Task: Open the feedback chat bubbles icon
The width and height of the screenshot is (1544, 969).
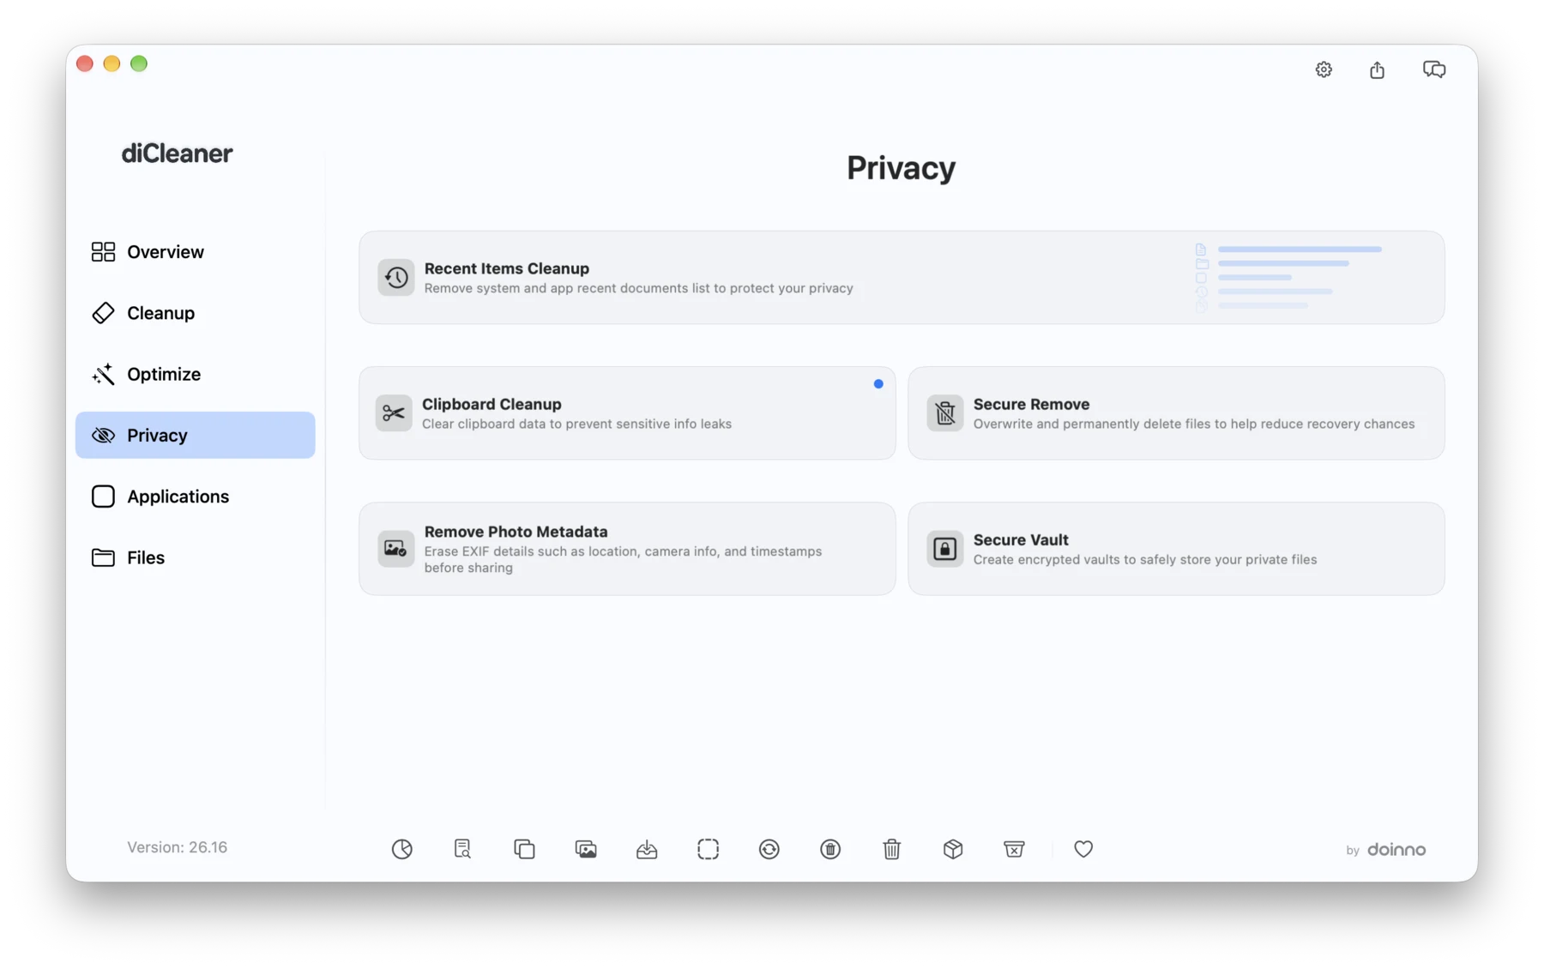Action: [x=1434, y=69]
